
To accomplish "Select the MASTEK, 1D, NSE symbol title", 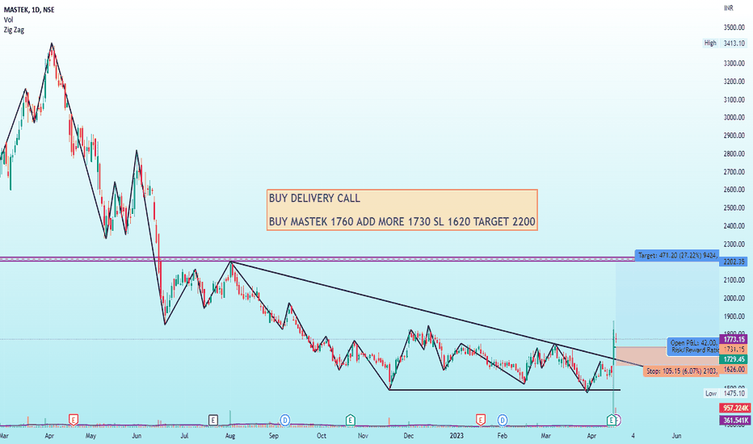I will click(29, 10).
